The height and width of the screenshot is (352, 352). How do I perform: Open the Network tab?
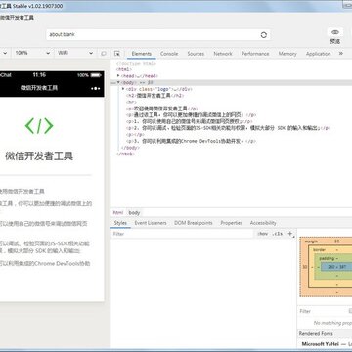223,54
